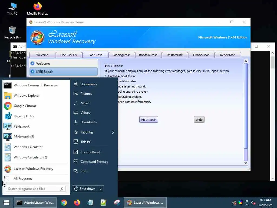Image resolution: width=277 pixels, height=208 pixels.
Task: Click scroll down arrow in Lazesoft panel
Action: tap(246, 163)
